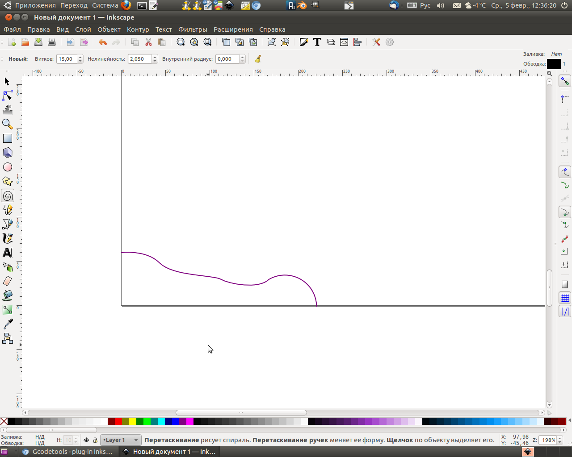Click the Витков number input field
This screenshot has width=572, height=457.
[67, 59]
